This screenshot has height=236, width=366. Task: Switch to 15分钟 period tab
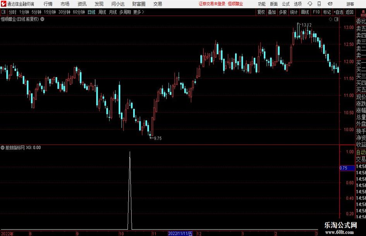50,12
